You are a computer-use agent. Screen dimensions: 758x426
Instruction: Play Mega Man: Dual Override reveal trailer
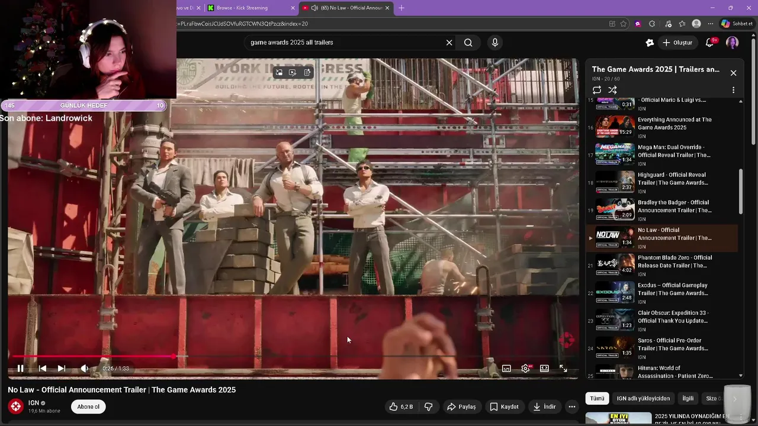point(662,155)
